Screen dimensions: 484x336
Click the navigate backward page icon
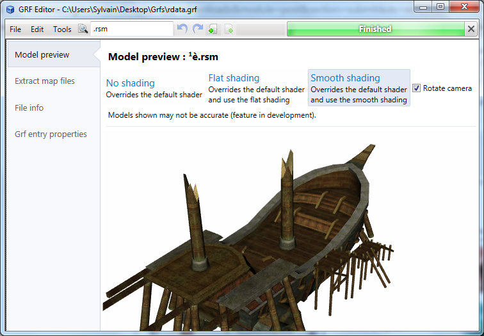(213, 29)
